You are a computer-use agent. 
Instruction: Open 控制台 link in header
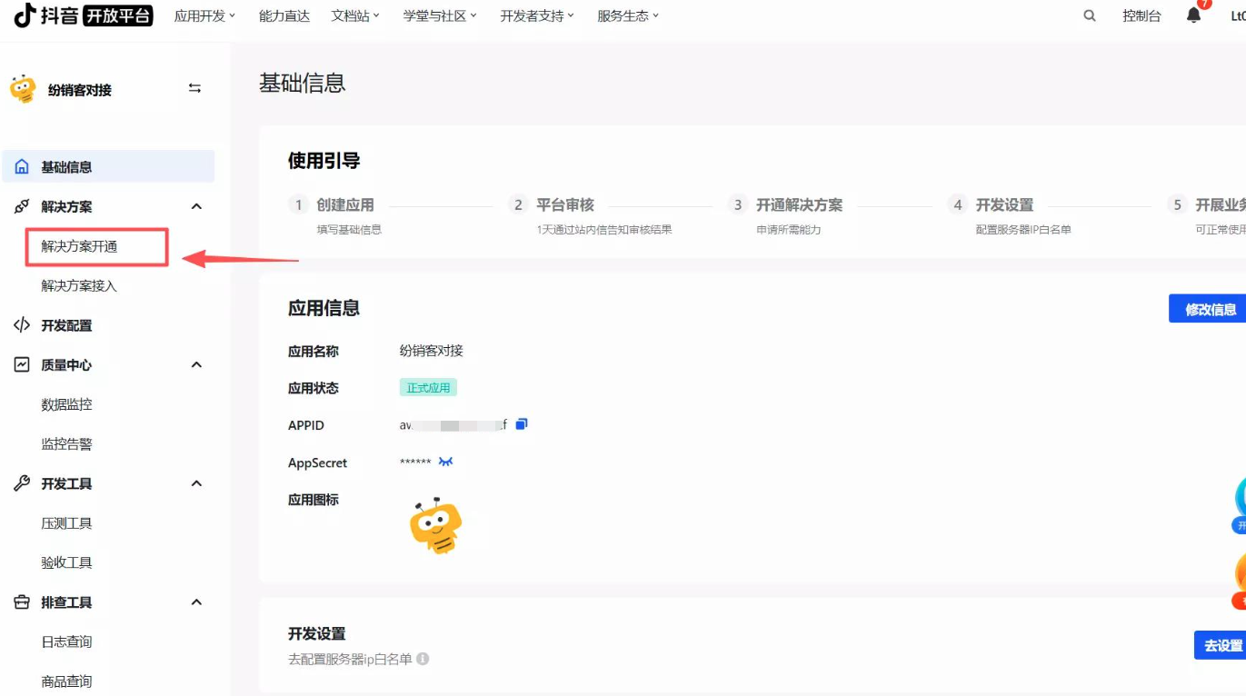1141,15
